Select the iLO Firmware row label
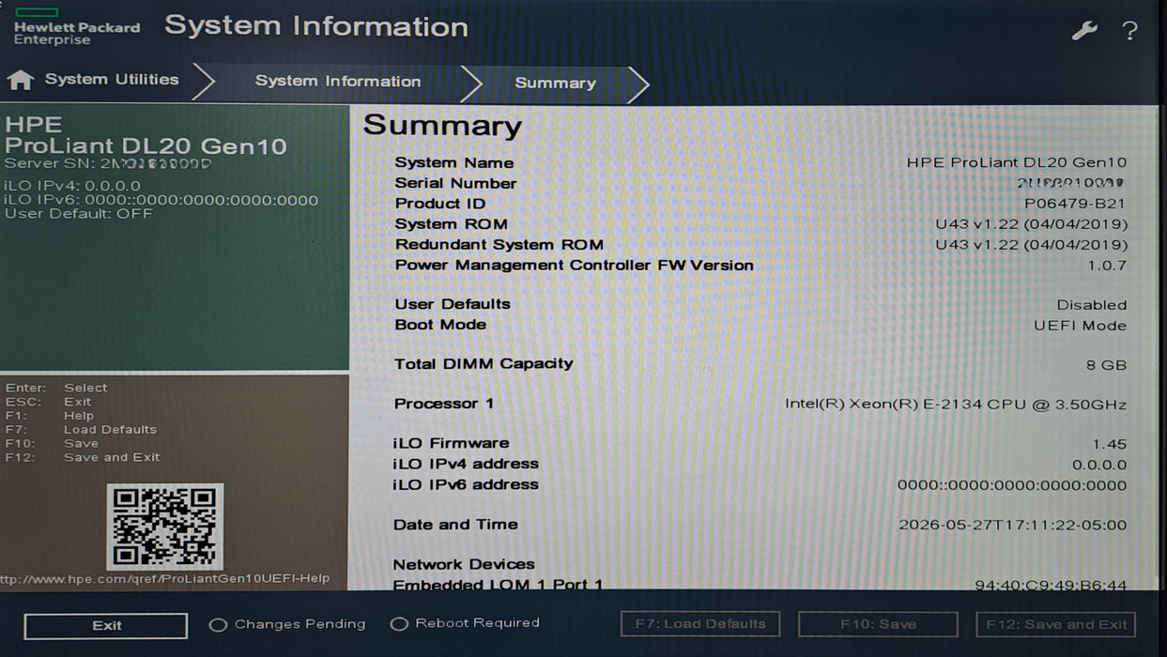The width and height of the screenshot is (1167, 657). 451,443
